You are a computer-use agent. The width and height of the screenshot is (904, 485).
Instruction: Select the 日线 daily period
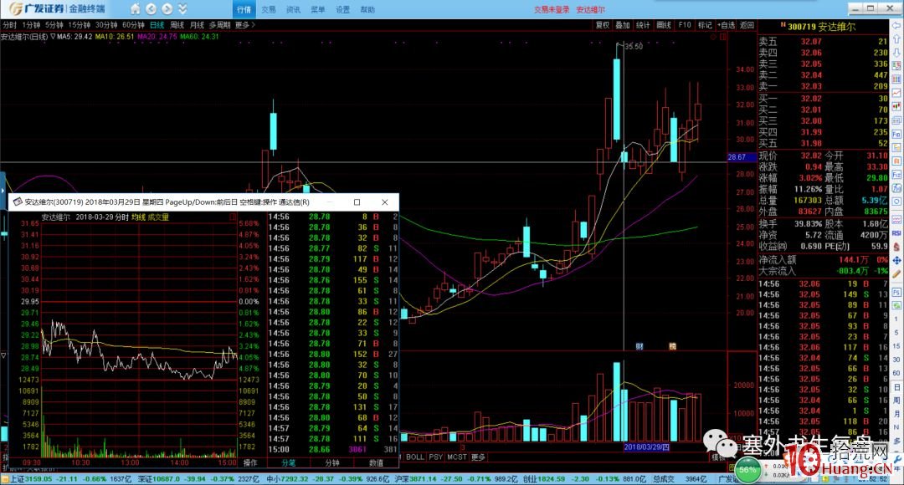coord(157,25)
